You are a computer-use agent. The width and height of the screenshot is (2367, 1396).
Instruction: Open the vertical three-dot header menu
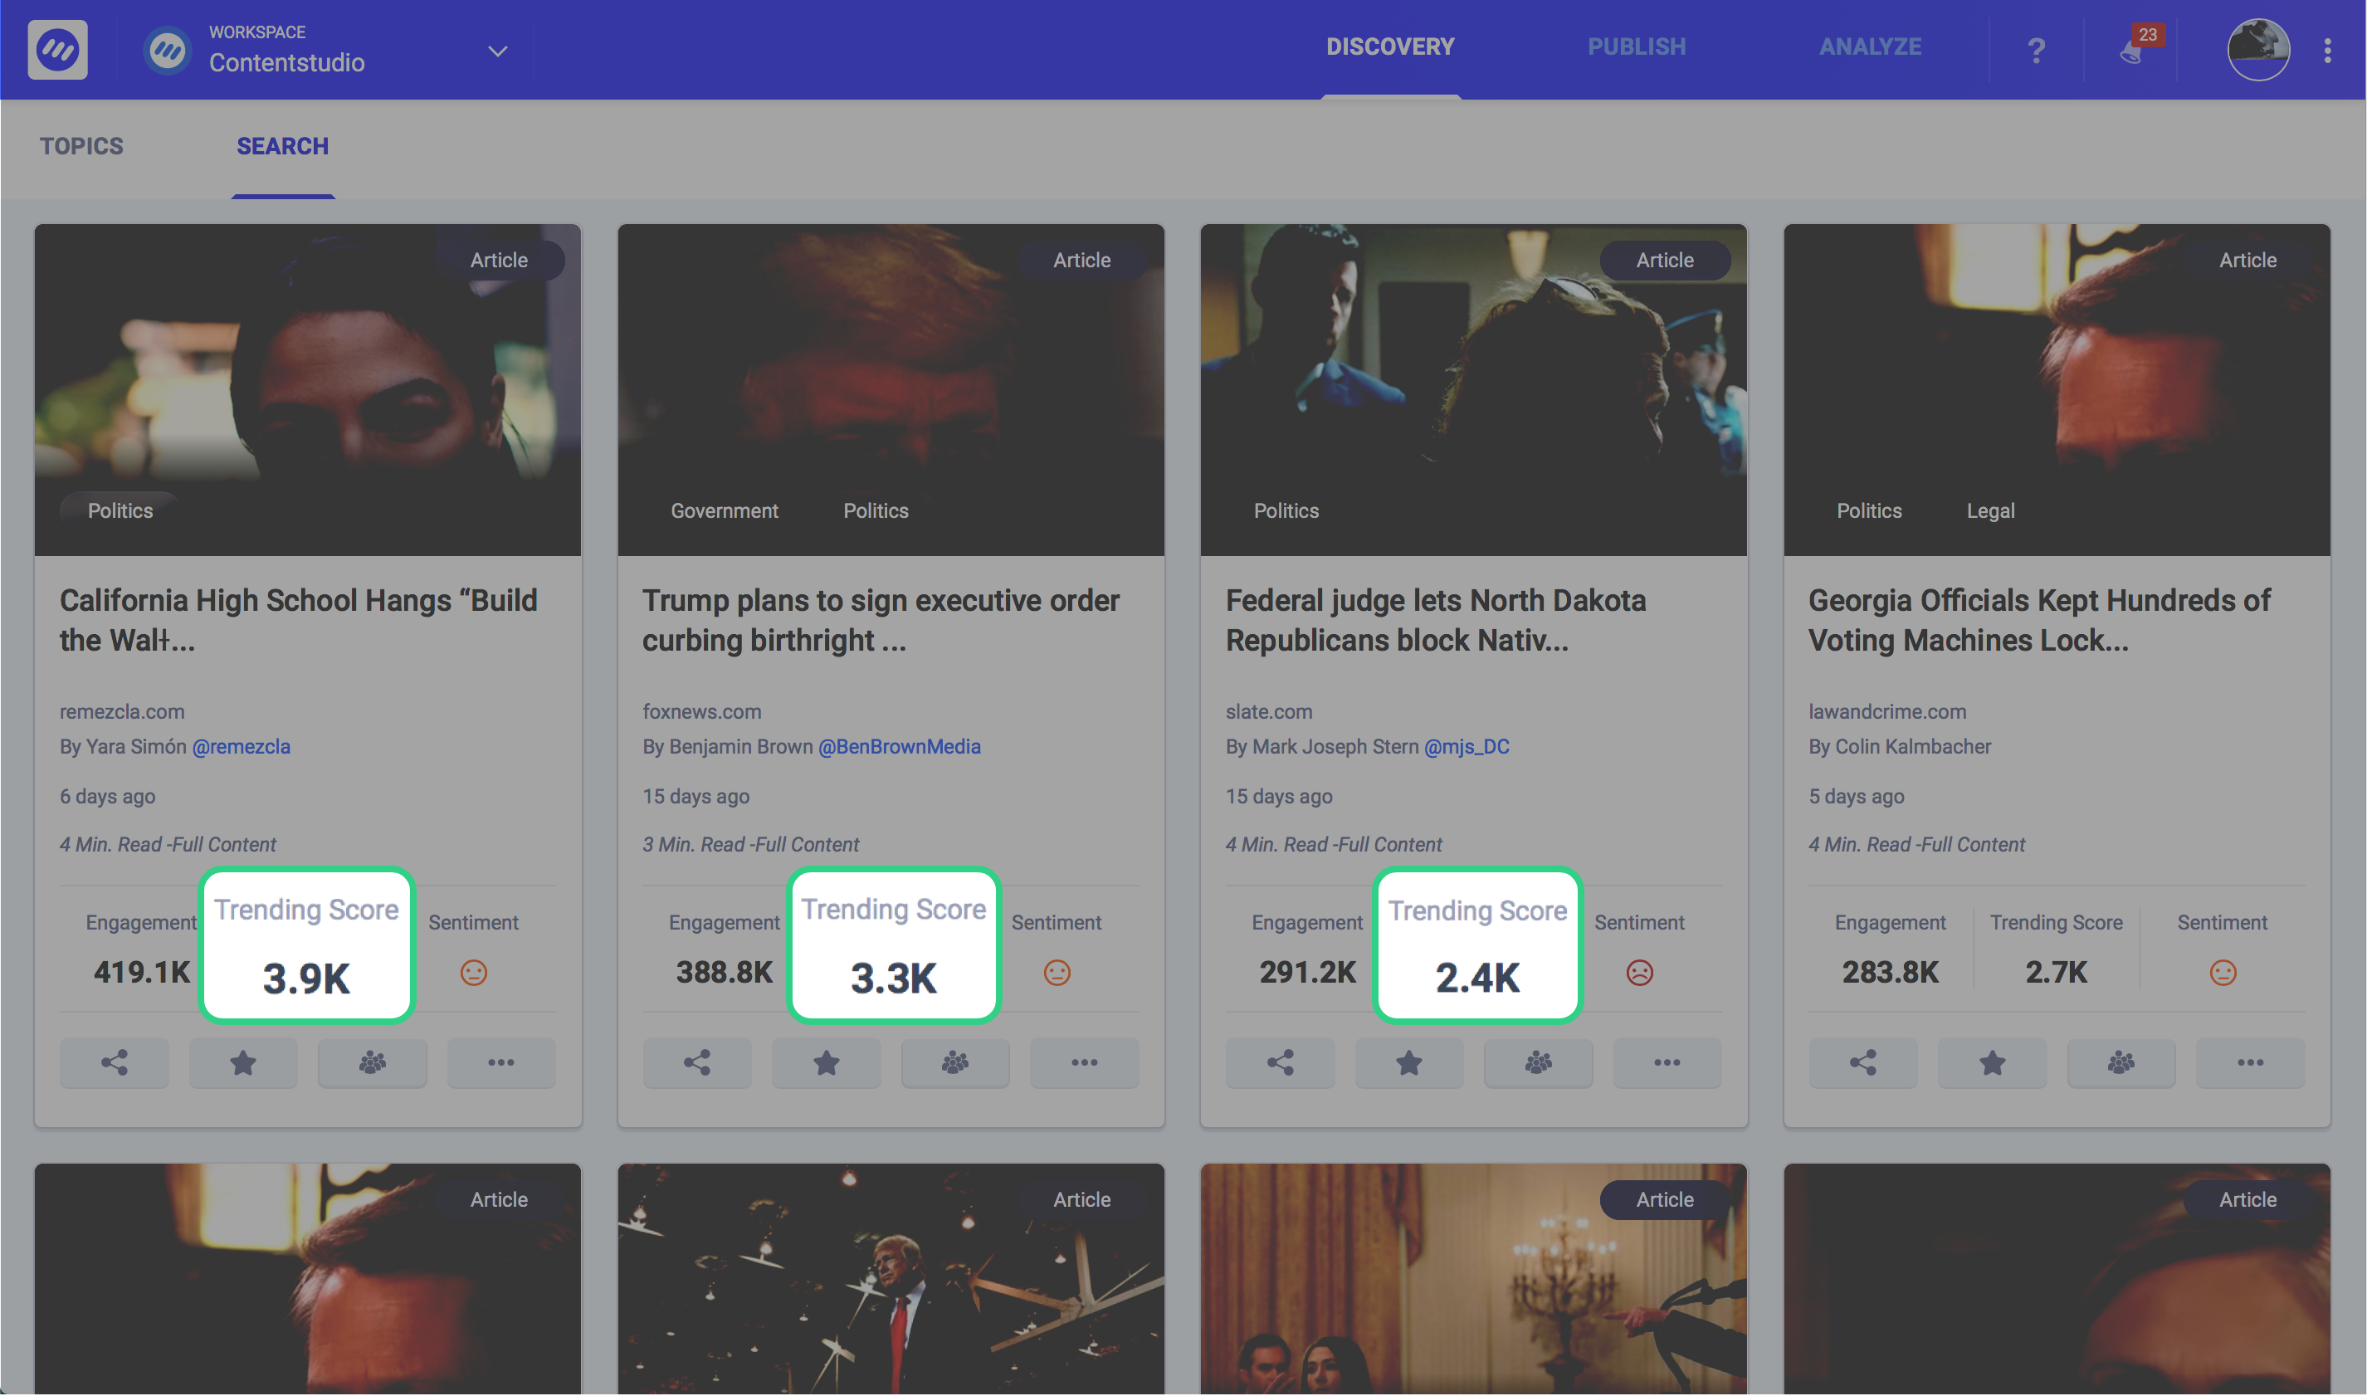(x=2327, y=51)
